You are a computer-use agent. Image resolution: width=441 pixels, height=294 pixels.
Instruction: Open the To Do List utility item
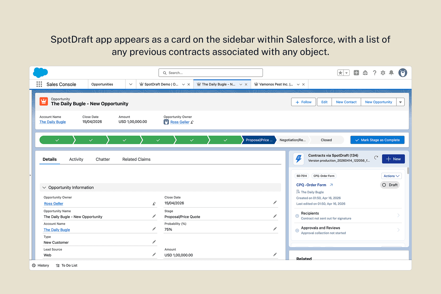[67, 265]
